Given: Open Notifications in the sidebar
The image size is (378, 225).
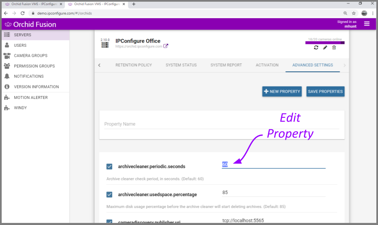Looking at the screenshot, I should coord(29,76).
